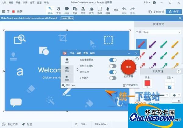Toggle the shadow checkbox in tool properties
This screenshot has width=183, height=128.
click(x=170, y=87)
